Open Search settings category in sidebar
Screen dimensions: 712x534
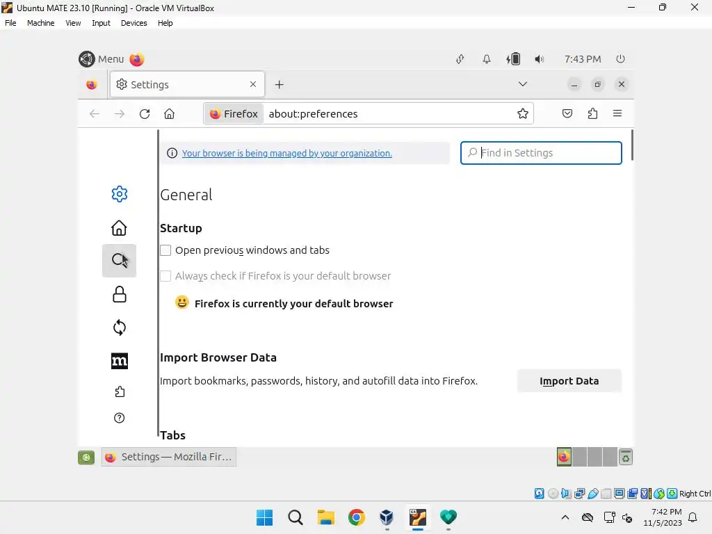pyautogui.click(x=120, y=261)
